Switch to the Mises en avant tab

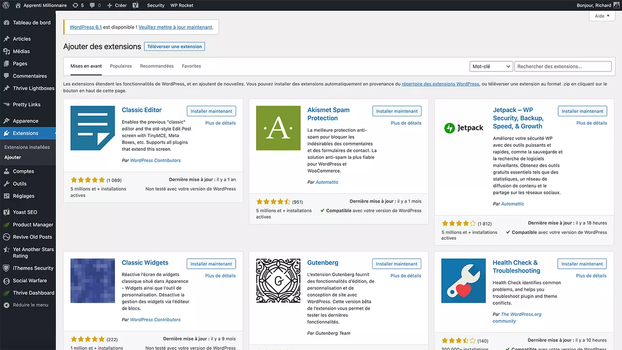[86, 66]
